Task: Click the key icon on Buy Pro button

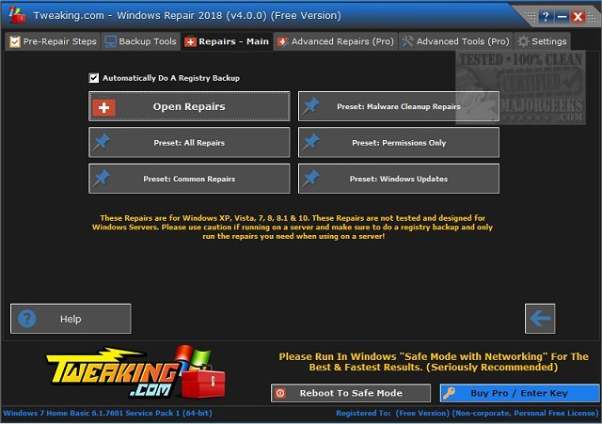Action: tap(449, 393)
